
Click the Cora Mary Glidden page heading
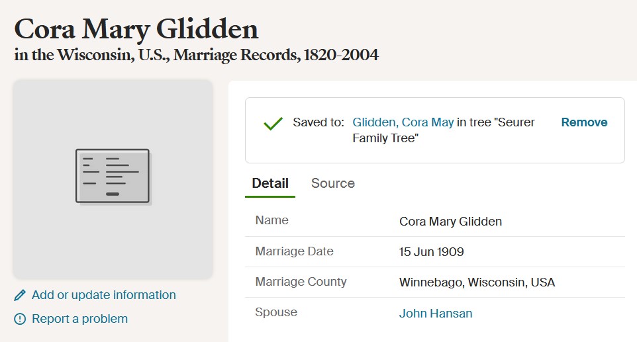coord(136,28)
